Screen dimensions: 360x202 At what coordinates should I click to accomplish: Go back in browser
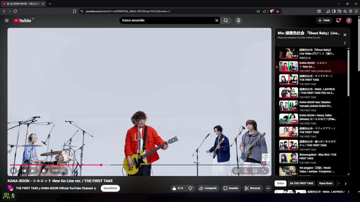pos(4,11)
